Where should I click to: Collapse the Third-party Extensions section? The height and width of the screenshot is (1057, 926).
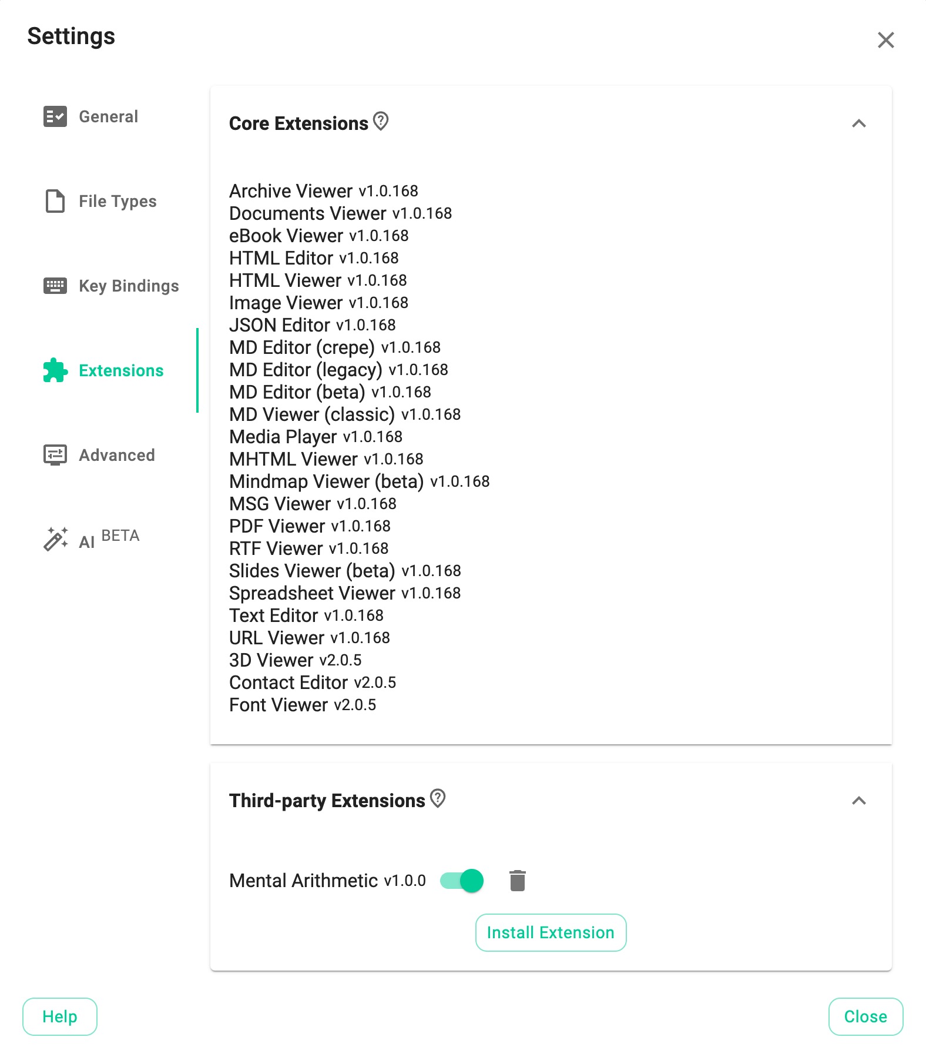coord(860,800)
